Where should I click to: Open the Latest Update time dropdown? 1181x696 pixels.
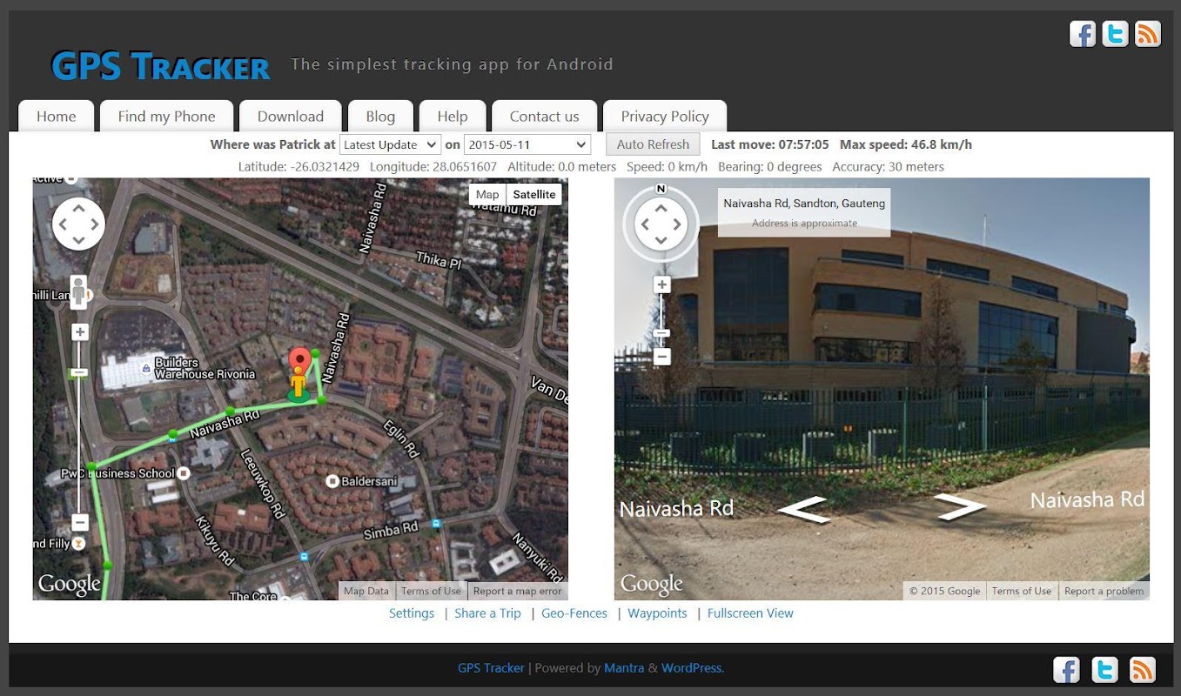pos(391,144)
